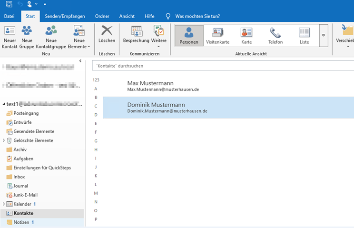Screen dimensions: 354x228
Task: Jump to letter D in contact index
Action: [x=96, y=115]
